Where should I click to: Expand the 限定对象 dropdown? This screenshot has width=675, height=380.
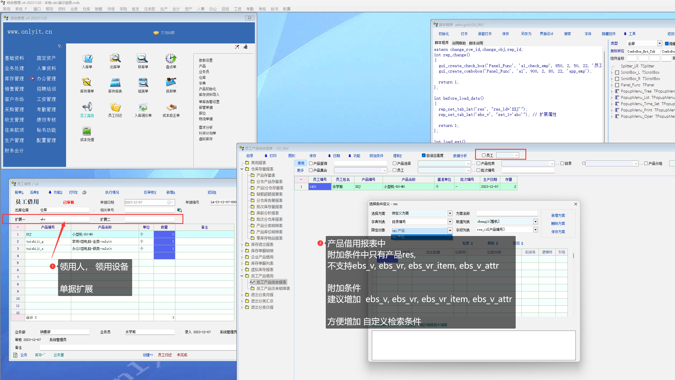(450, 230)
